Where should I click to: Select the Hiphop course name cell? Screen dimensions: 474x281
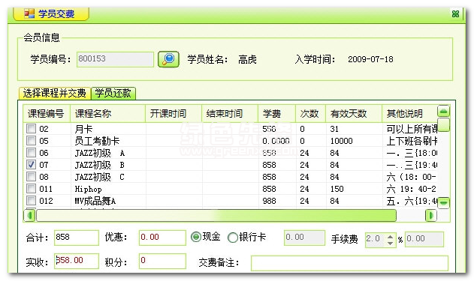click(x=89, y=189)
